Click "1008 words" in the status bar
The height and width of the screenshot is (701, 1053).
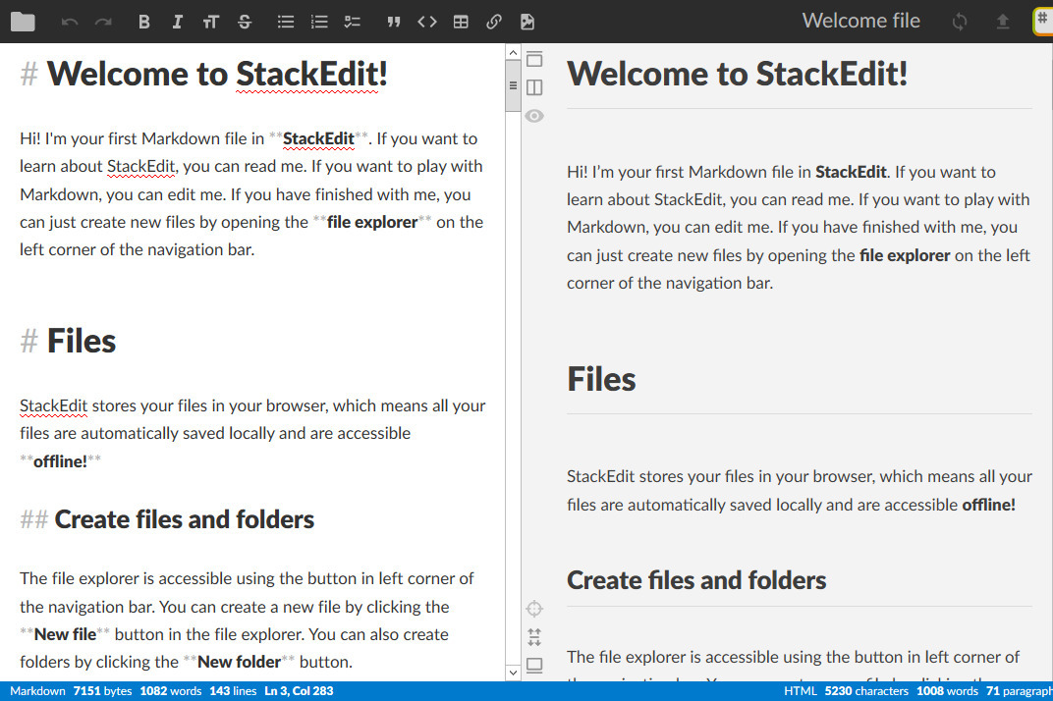click(x=948, y=691)
